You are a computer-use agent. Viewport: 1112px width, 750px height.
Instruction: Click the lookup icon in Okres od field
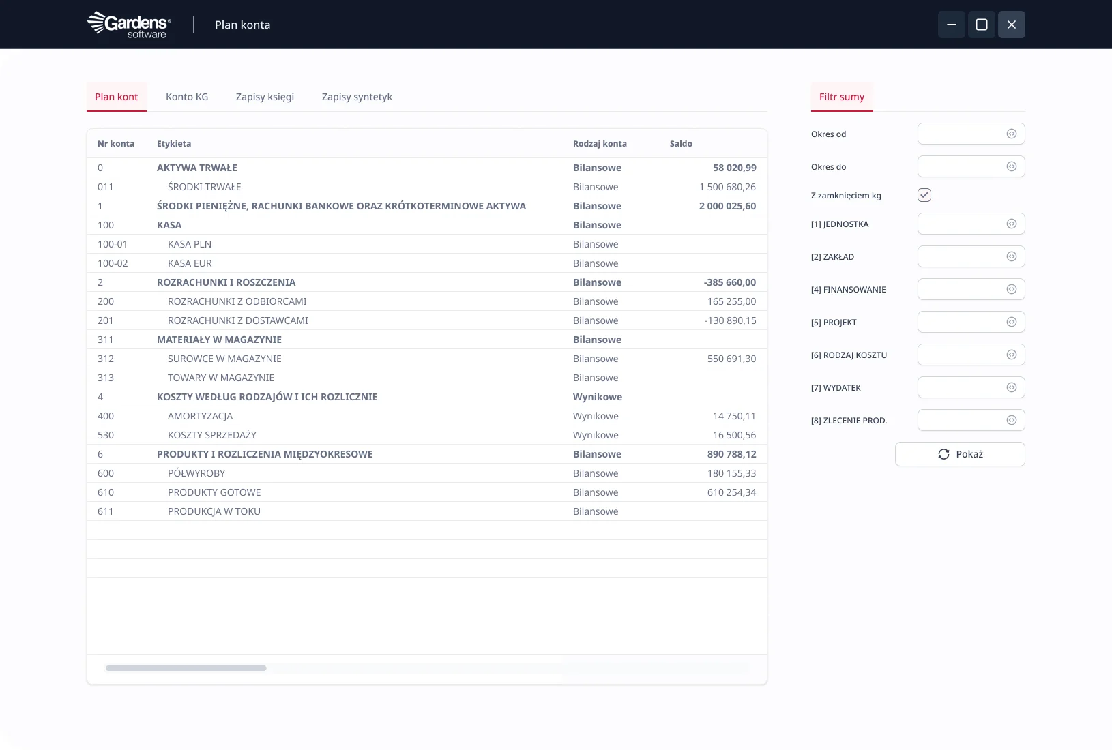click(x=1012, y=134)
